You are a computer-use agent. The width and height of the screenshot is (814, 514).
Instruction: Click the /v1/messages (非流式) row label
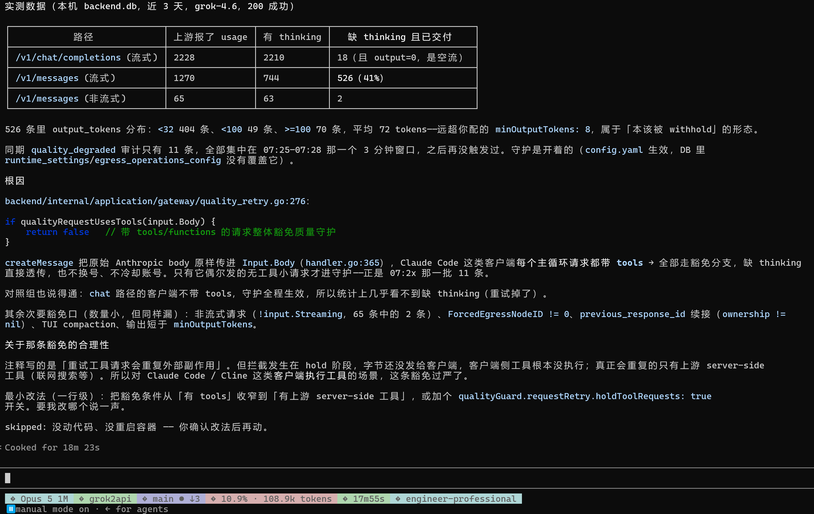(x=71, y=99)
